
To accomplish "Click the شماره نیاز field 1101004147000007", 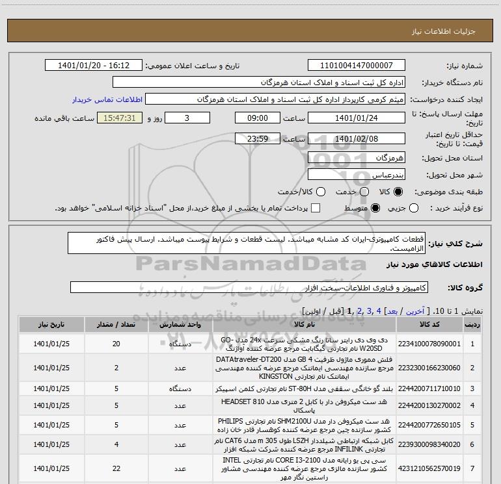I will (357, 65).
